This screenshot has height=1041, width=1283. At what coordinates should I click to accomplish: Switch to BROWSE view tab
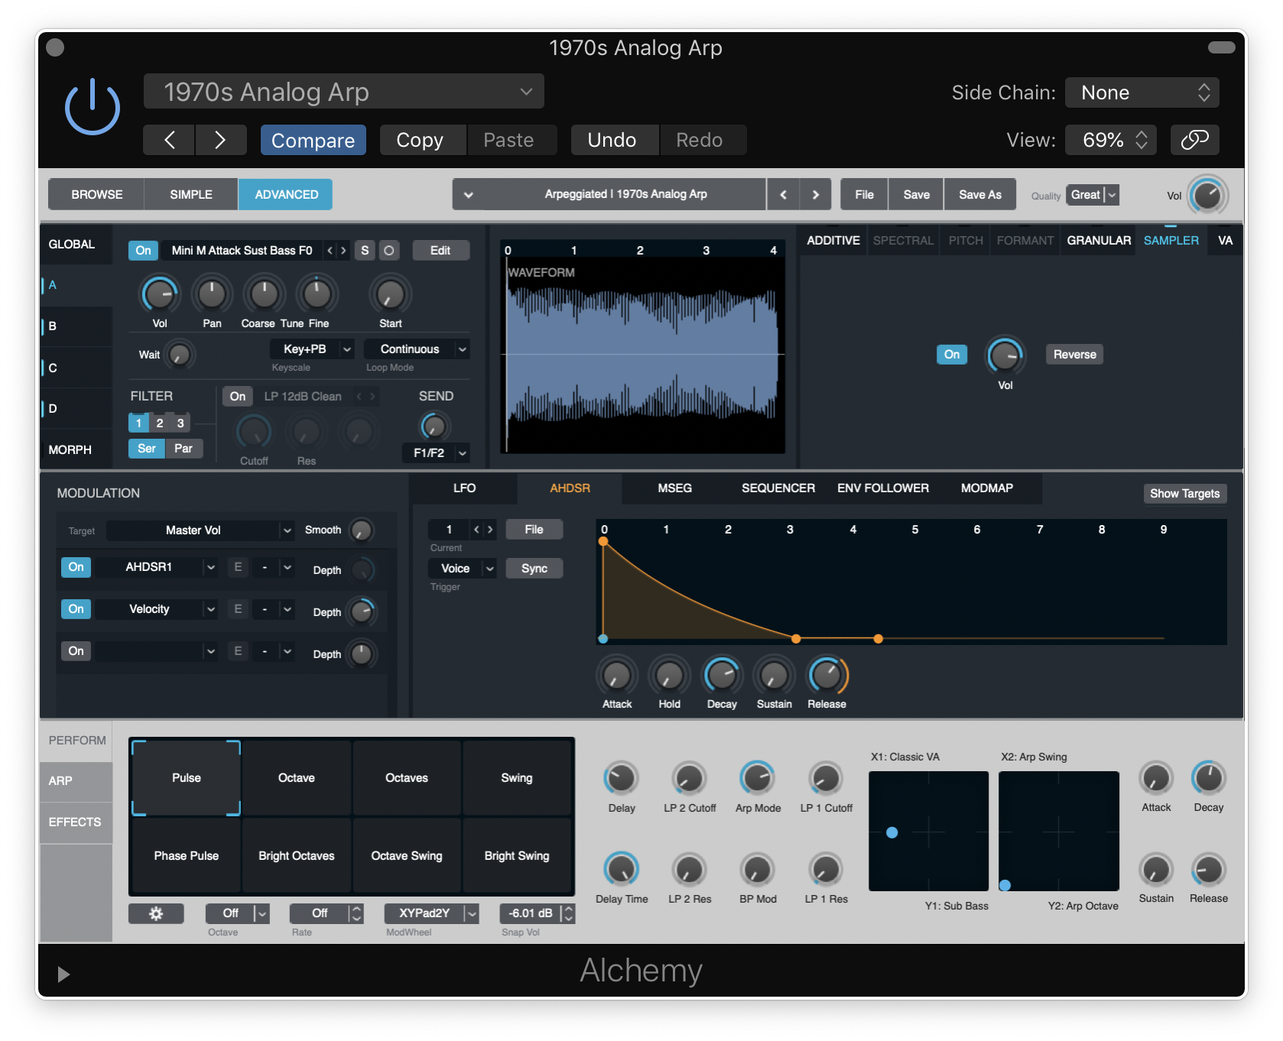[96, 195]
